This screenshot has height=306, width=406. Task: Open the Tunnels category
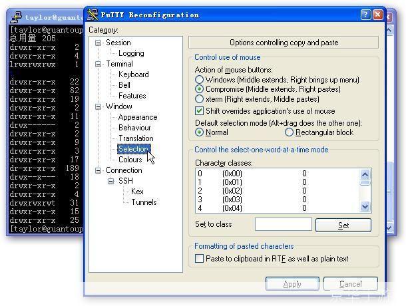[144, 202]
